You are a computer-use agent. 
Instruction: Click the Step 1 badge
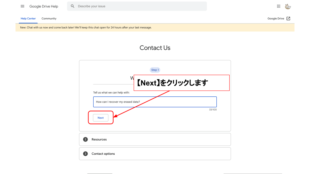pos(155,70)
